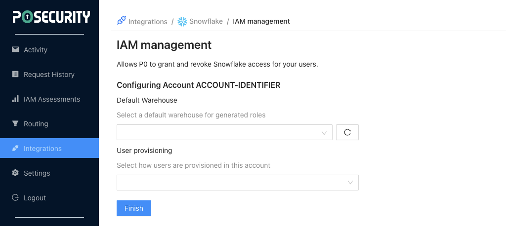
Task: Click the Logout icon in sidebar
Action: 15,197
